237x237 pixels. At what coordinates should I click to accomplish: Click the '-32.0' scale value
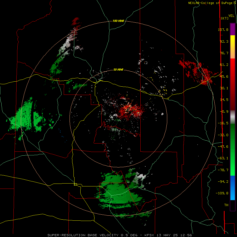pos(223,135)
